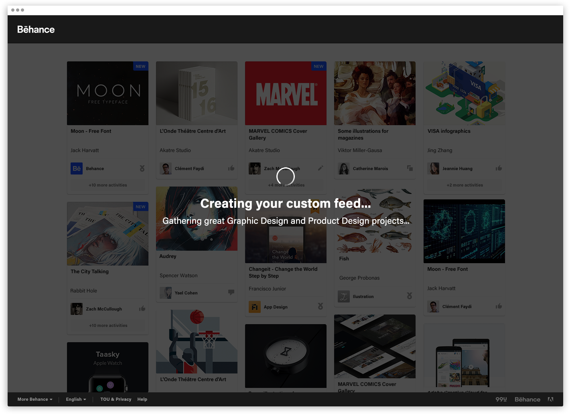Expand +4 more activities under MARVEL card

(286, 185)
